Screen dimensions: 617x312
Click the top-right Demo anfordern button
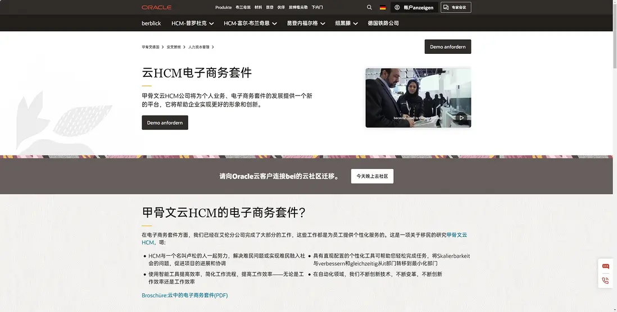(448, 47)
